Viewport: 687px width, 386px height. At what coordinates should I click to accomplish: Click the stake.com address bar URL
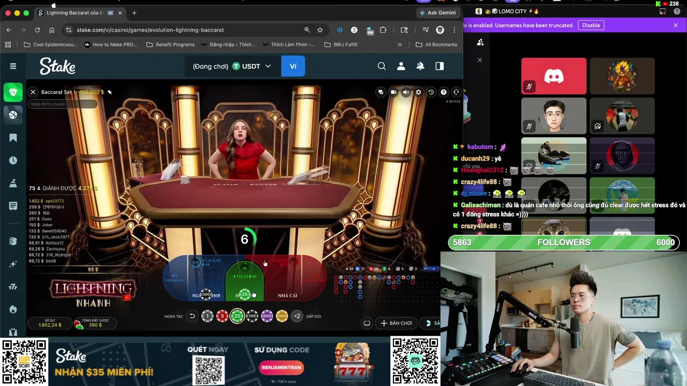[150, 30]
